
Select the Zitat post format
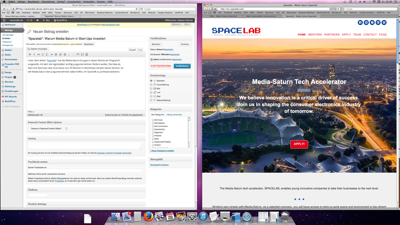coord(151,96)
